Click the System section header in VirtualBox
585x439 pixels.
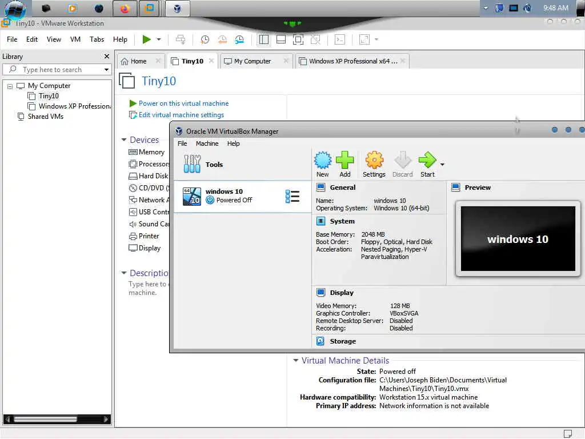(x=342, y=221)
